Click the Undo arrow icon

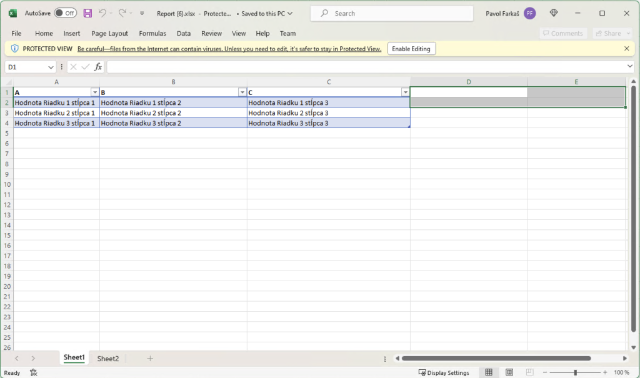(x=102, y=13)
